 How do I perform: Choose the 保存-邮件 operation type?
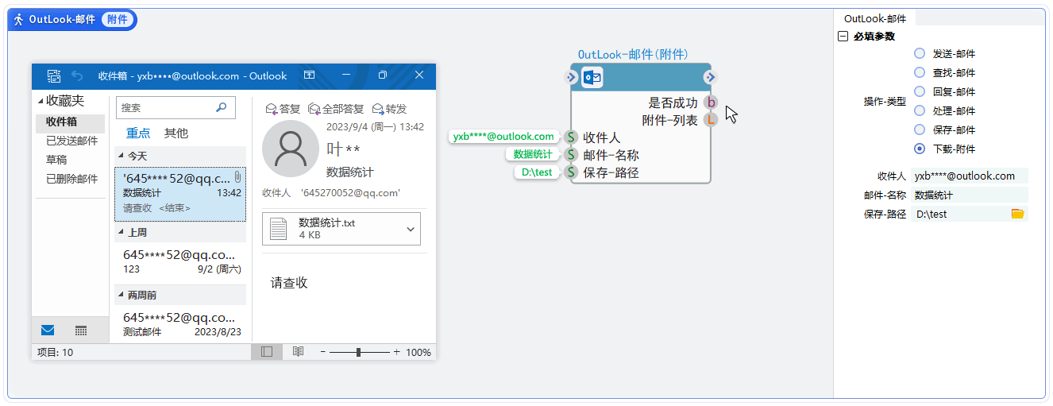[x=920, y=130]
